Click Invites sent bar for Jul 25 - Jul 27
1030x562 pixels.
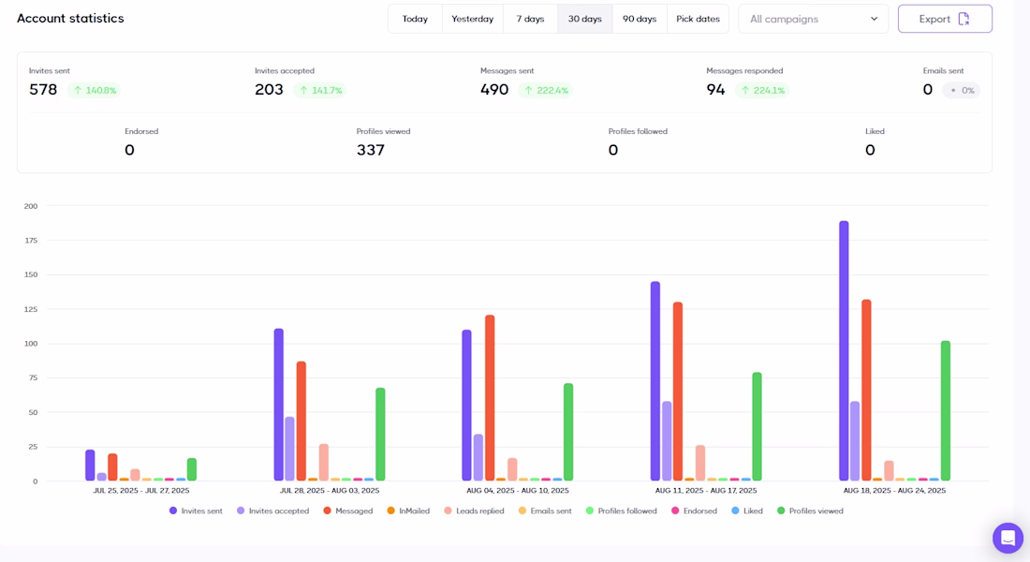pyautogui.click(x=90, y=466)
